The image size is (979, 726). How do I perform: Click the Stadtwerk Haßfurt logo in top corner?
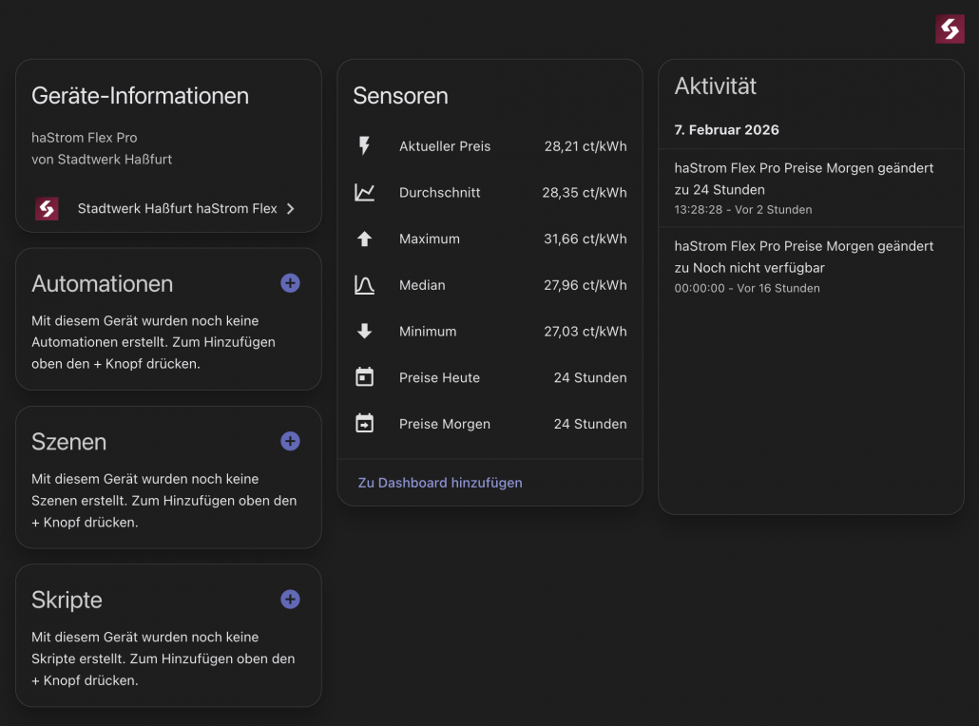950,29
